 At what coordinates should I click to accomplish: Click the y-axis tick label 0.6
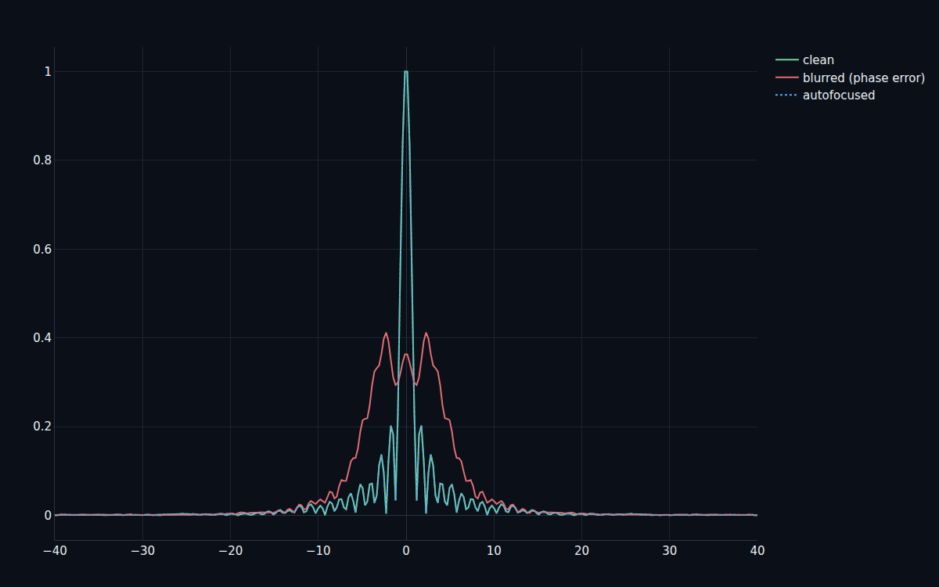coord(42,249)
